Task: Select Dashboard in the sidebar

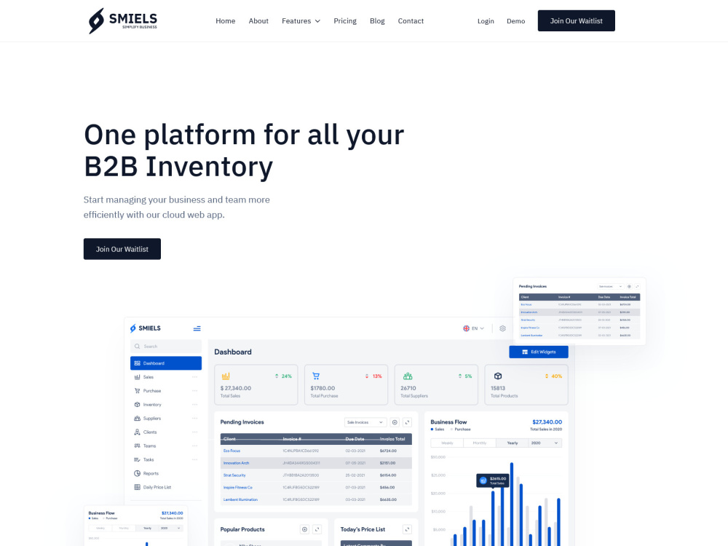Action: [166, 363]
